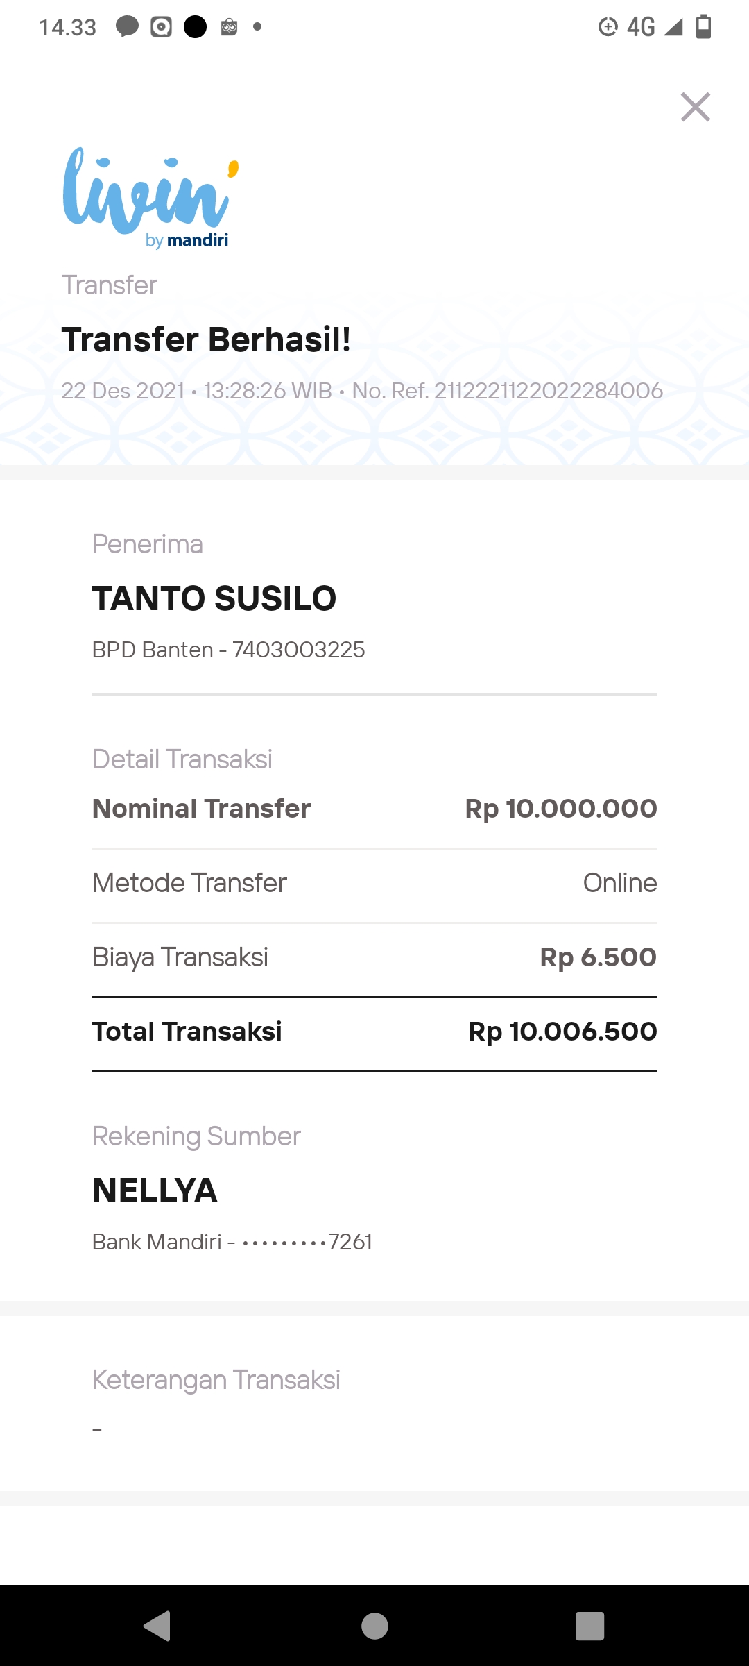Tap recipient name TANTO SUSILO
Screen dimensions: 749x1666
click(214, 598)
